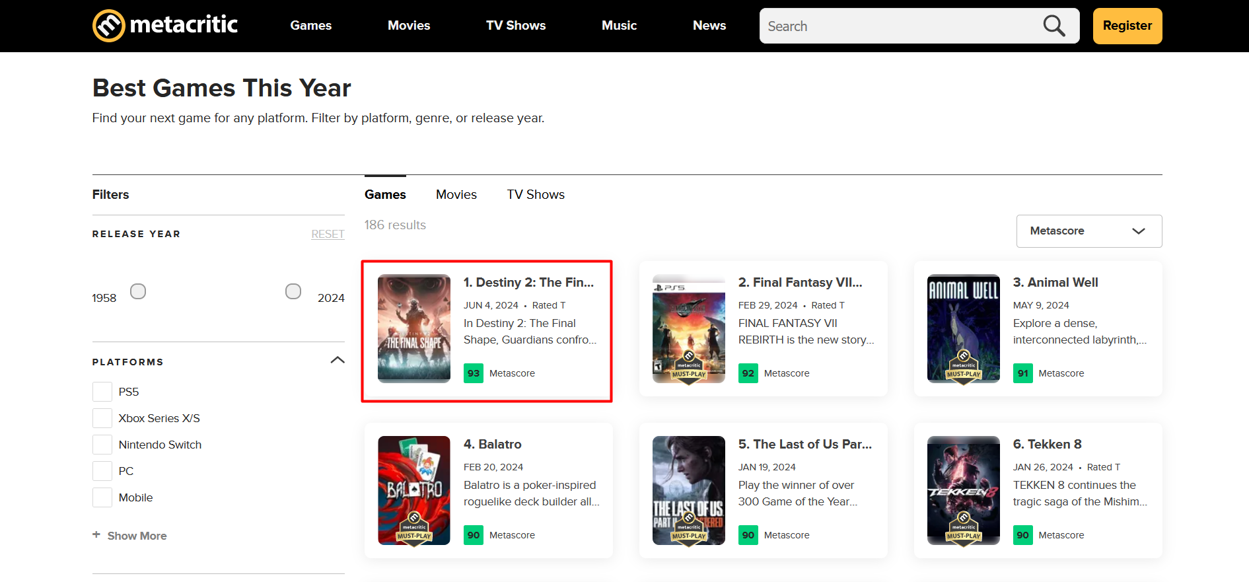The height and width of the screenshot is (582, 1249).
Task: Click Balatro's 'FEB 20, 2024' release date
Action: [493, 467]
